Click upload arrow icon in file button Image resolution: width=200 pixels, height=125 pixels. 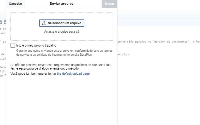coord(44,23)
